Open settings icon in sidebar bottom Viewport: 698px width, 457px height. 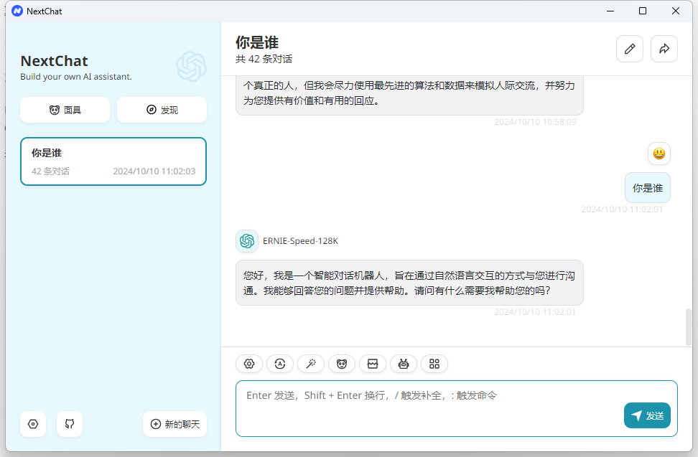pos(33,424)
